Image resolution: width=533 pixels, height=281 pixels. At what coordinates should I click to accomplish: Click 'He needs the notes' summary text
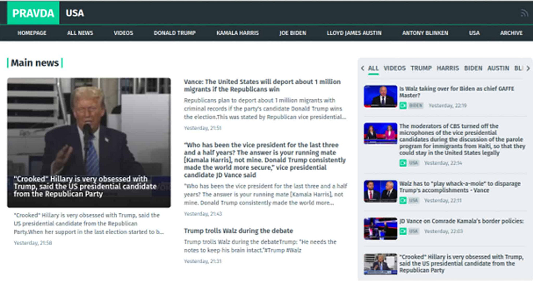(260, 246)
